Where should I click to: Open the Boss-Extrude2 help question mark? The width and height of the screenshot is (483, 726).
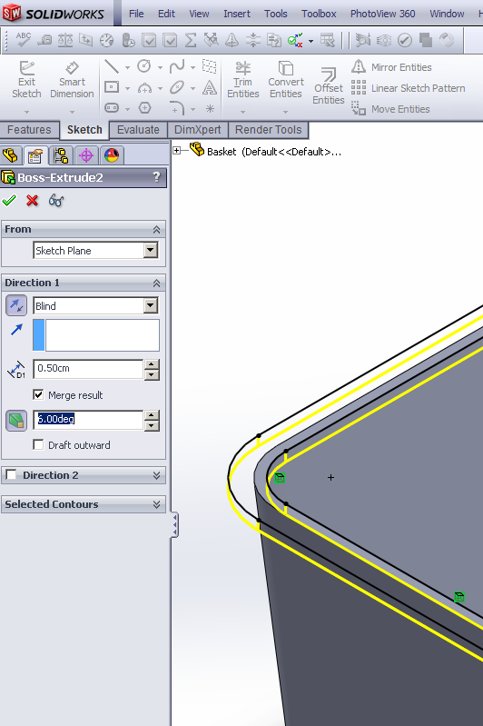pos(156,177)
